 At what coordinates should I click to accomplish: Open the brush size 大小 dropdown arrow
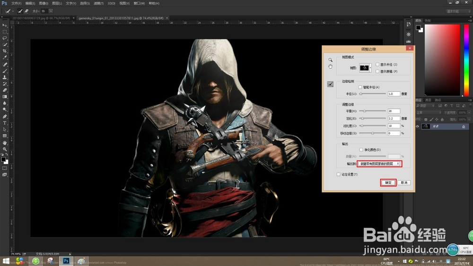[51, 11]
